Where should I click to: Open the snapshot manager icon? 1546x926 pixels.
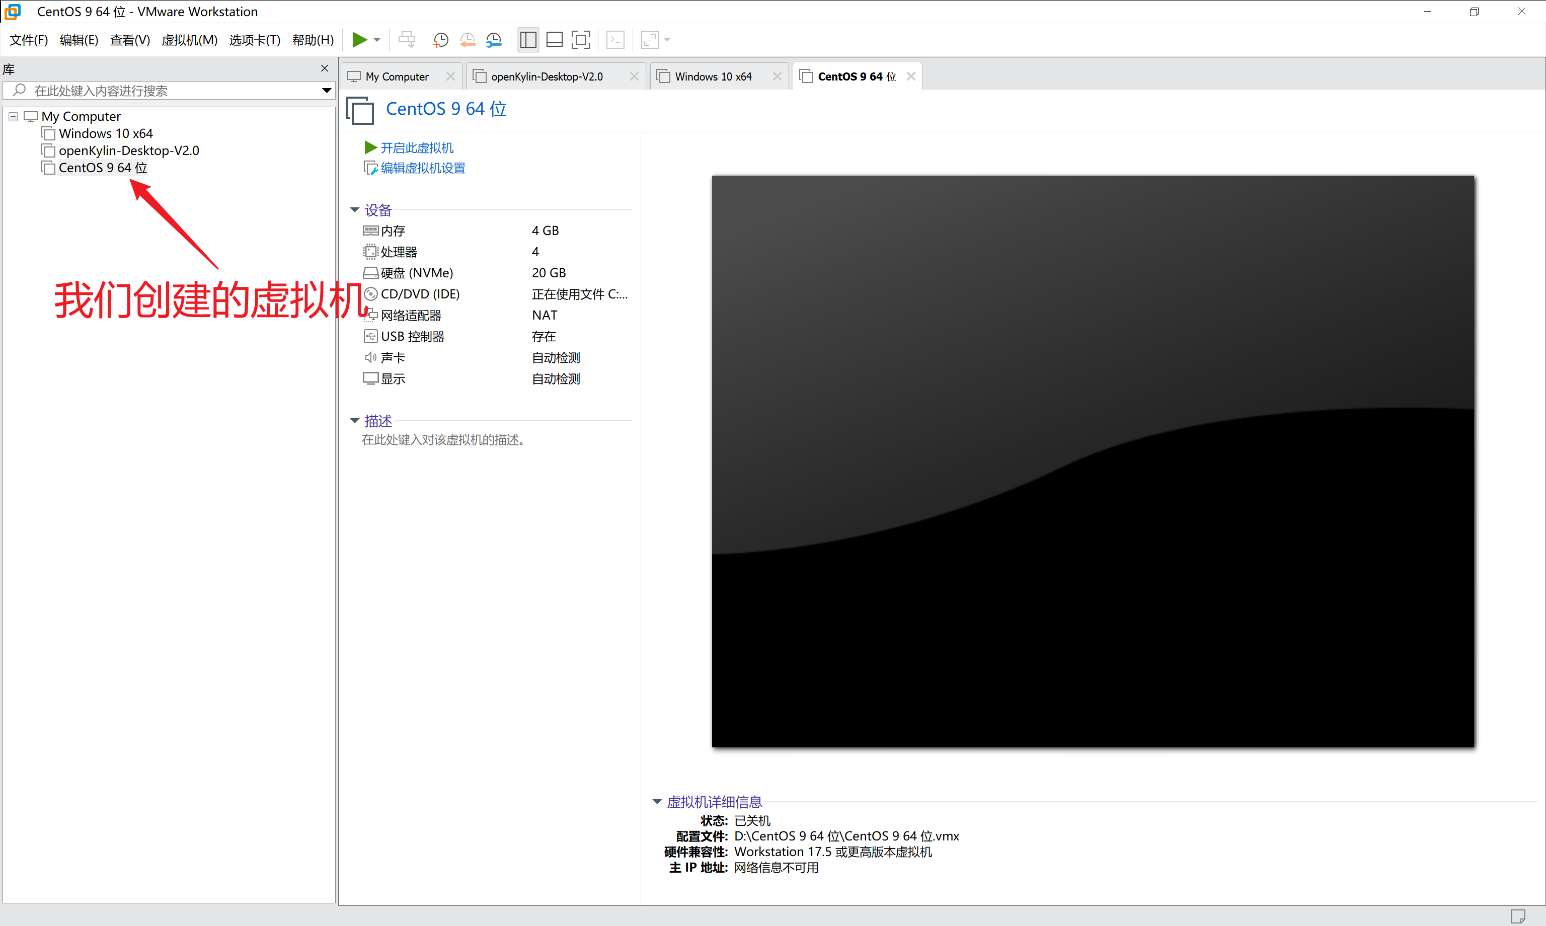tap(494, 40)
